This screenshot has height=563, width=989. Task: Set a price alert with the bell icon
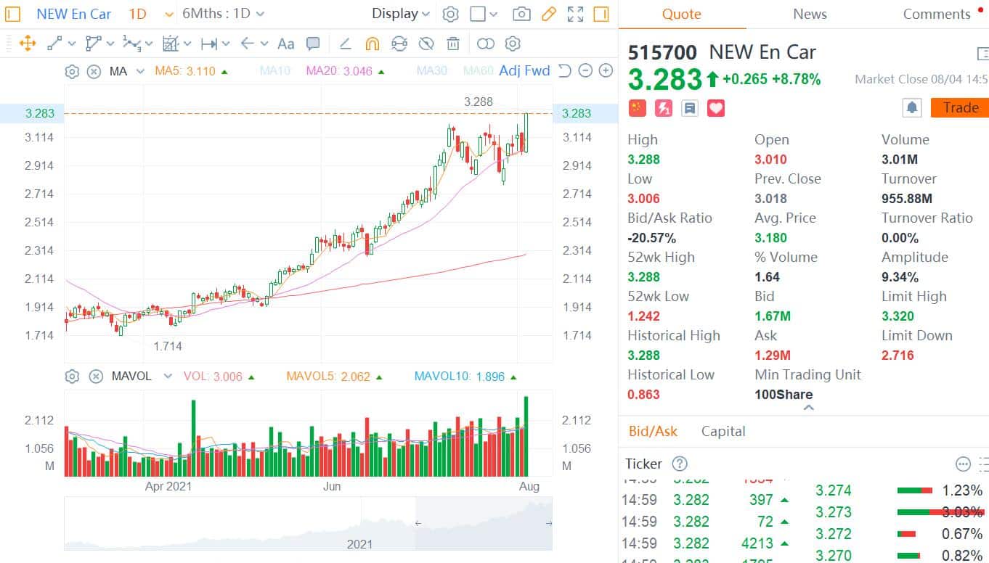[x=912, y=107]
